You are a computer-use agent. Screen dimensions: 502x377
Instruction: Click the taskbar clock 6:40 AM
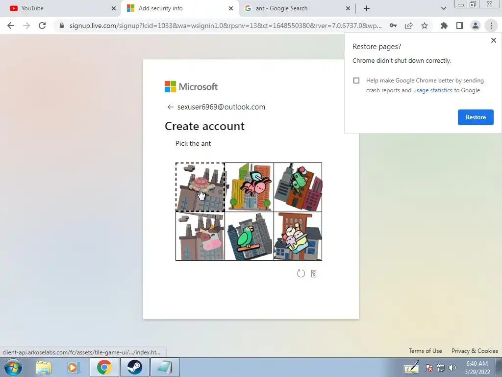[477, 364]
